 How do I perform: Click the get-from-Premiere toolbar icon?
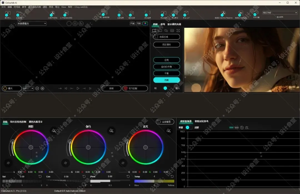[x=66, y=14]
